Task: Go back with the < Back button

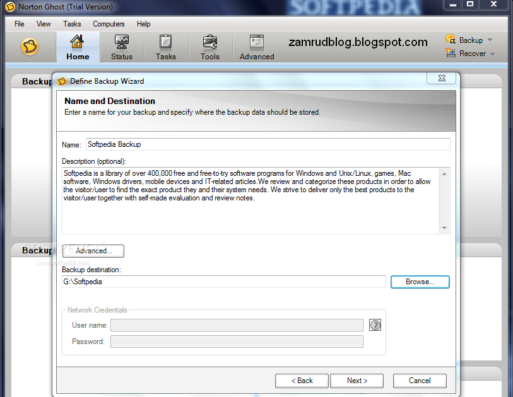Action: (302, 381)
